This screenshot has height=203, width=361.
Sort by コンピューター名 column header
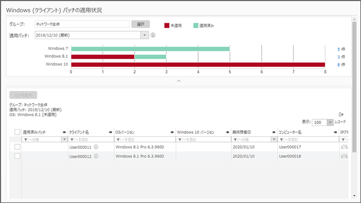(x=290, y=132)
